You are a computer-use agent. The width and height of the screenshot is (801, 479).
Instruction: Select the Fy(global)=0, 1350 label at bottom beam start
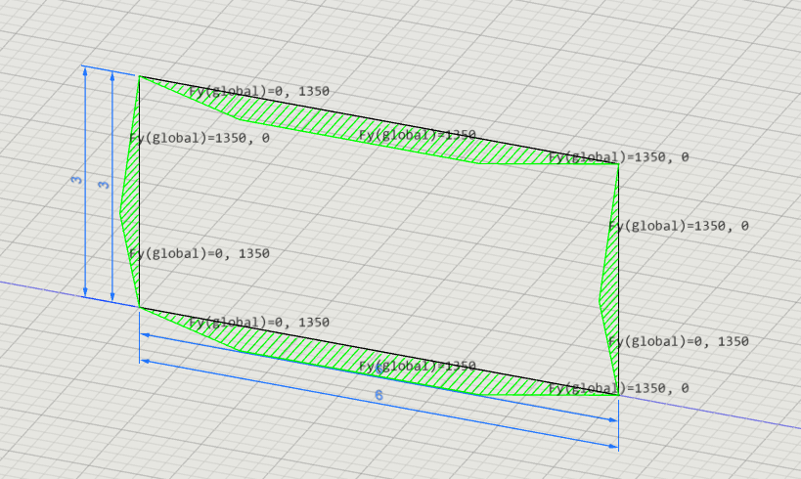pyautogui.click(x=259, y=323)
